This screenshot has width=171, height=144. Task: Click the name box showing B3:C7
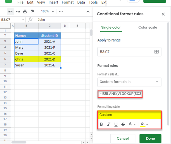pos(12,20)
